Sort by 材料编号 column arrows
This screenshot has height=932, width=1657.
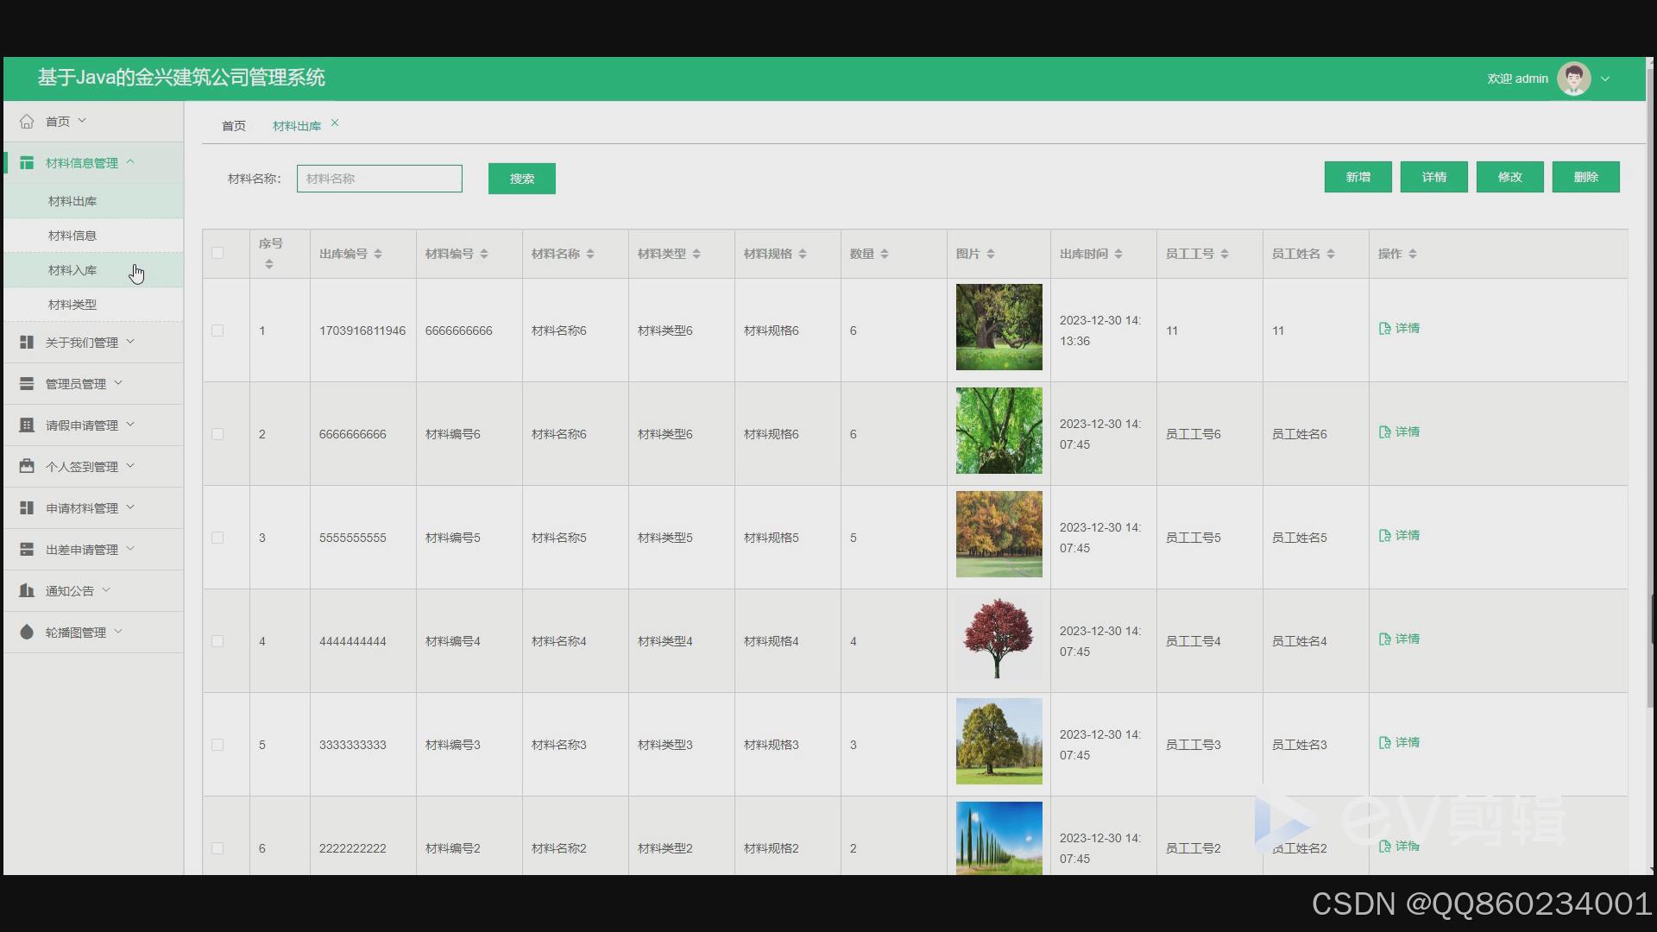coord(484,254)
